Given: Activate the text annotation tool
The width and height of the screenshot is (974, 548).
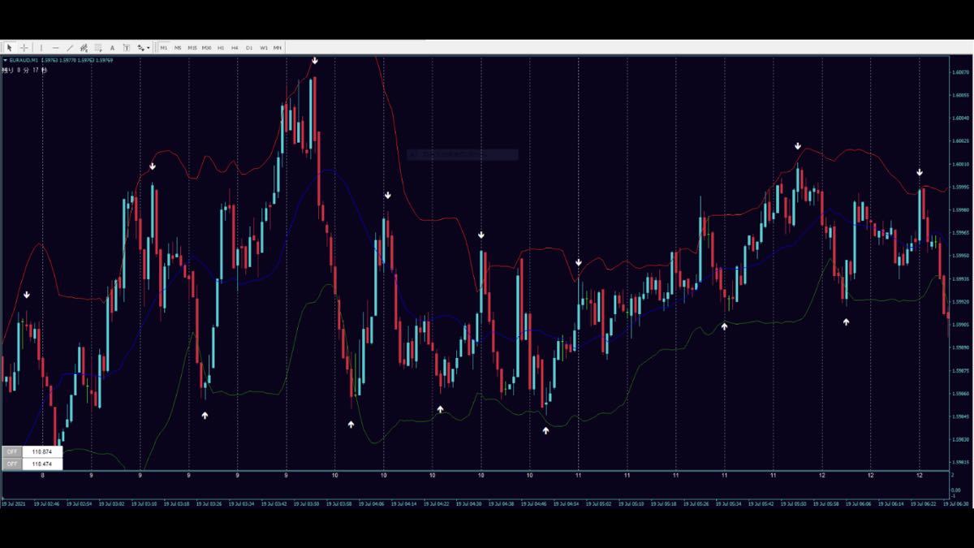Looking at the screenshot, I should coord(112,48).
